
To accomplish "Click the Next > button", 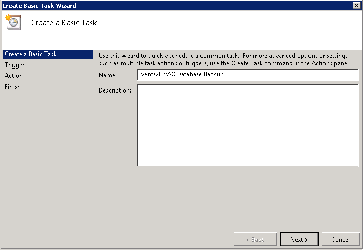I will [x=299, y=239].
